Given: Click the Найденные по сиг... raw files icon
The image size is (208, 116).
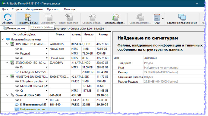Looking at the screenshot, I should (x=17, y=109).
